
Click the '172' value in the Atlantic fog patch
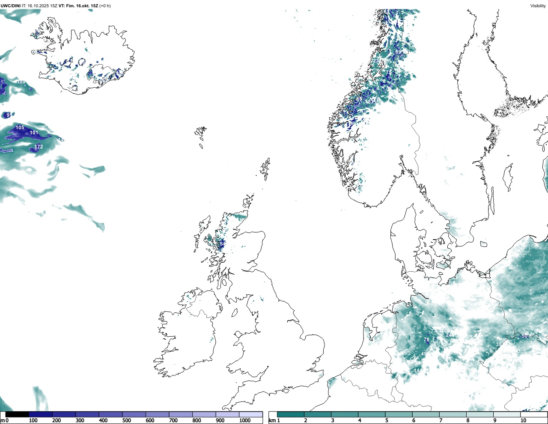coord(39,147)
